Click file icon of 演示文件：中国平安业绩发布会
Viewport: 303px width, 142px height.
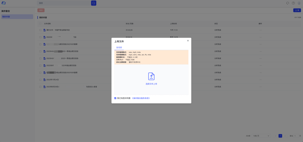coord(44,30)
